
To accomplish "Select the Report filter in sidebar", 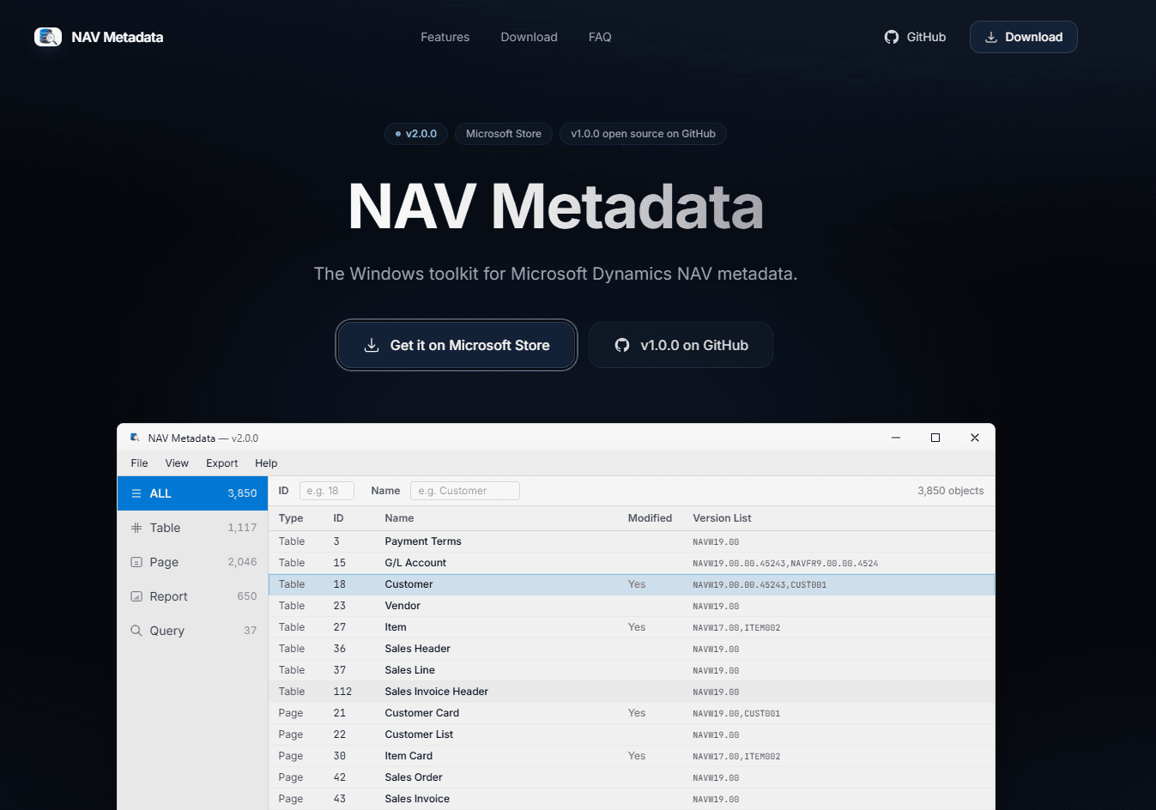I will (x=192, y=596).
